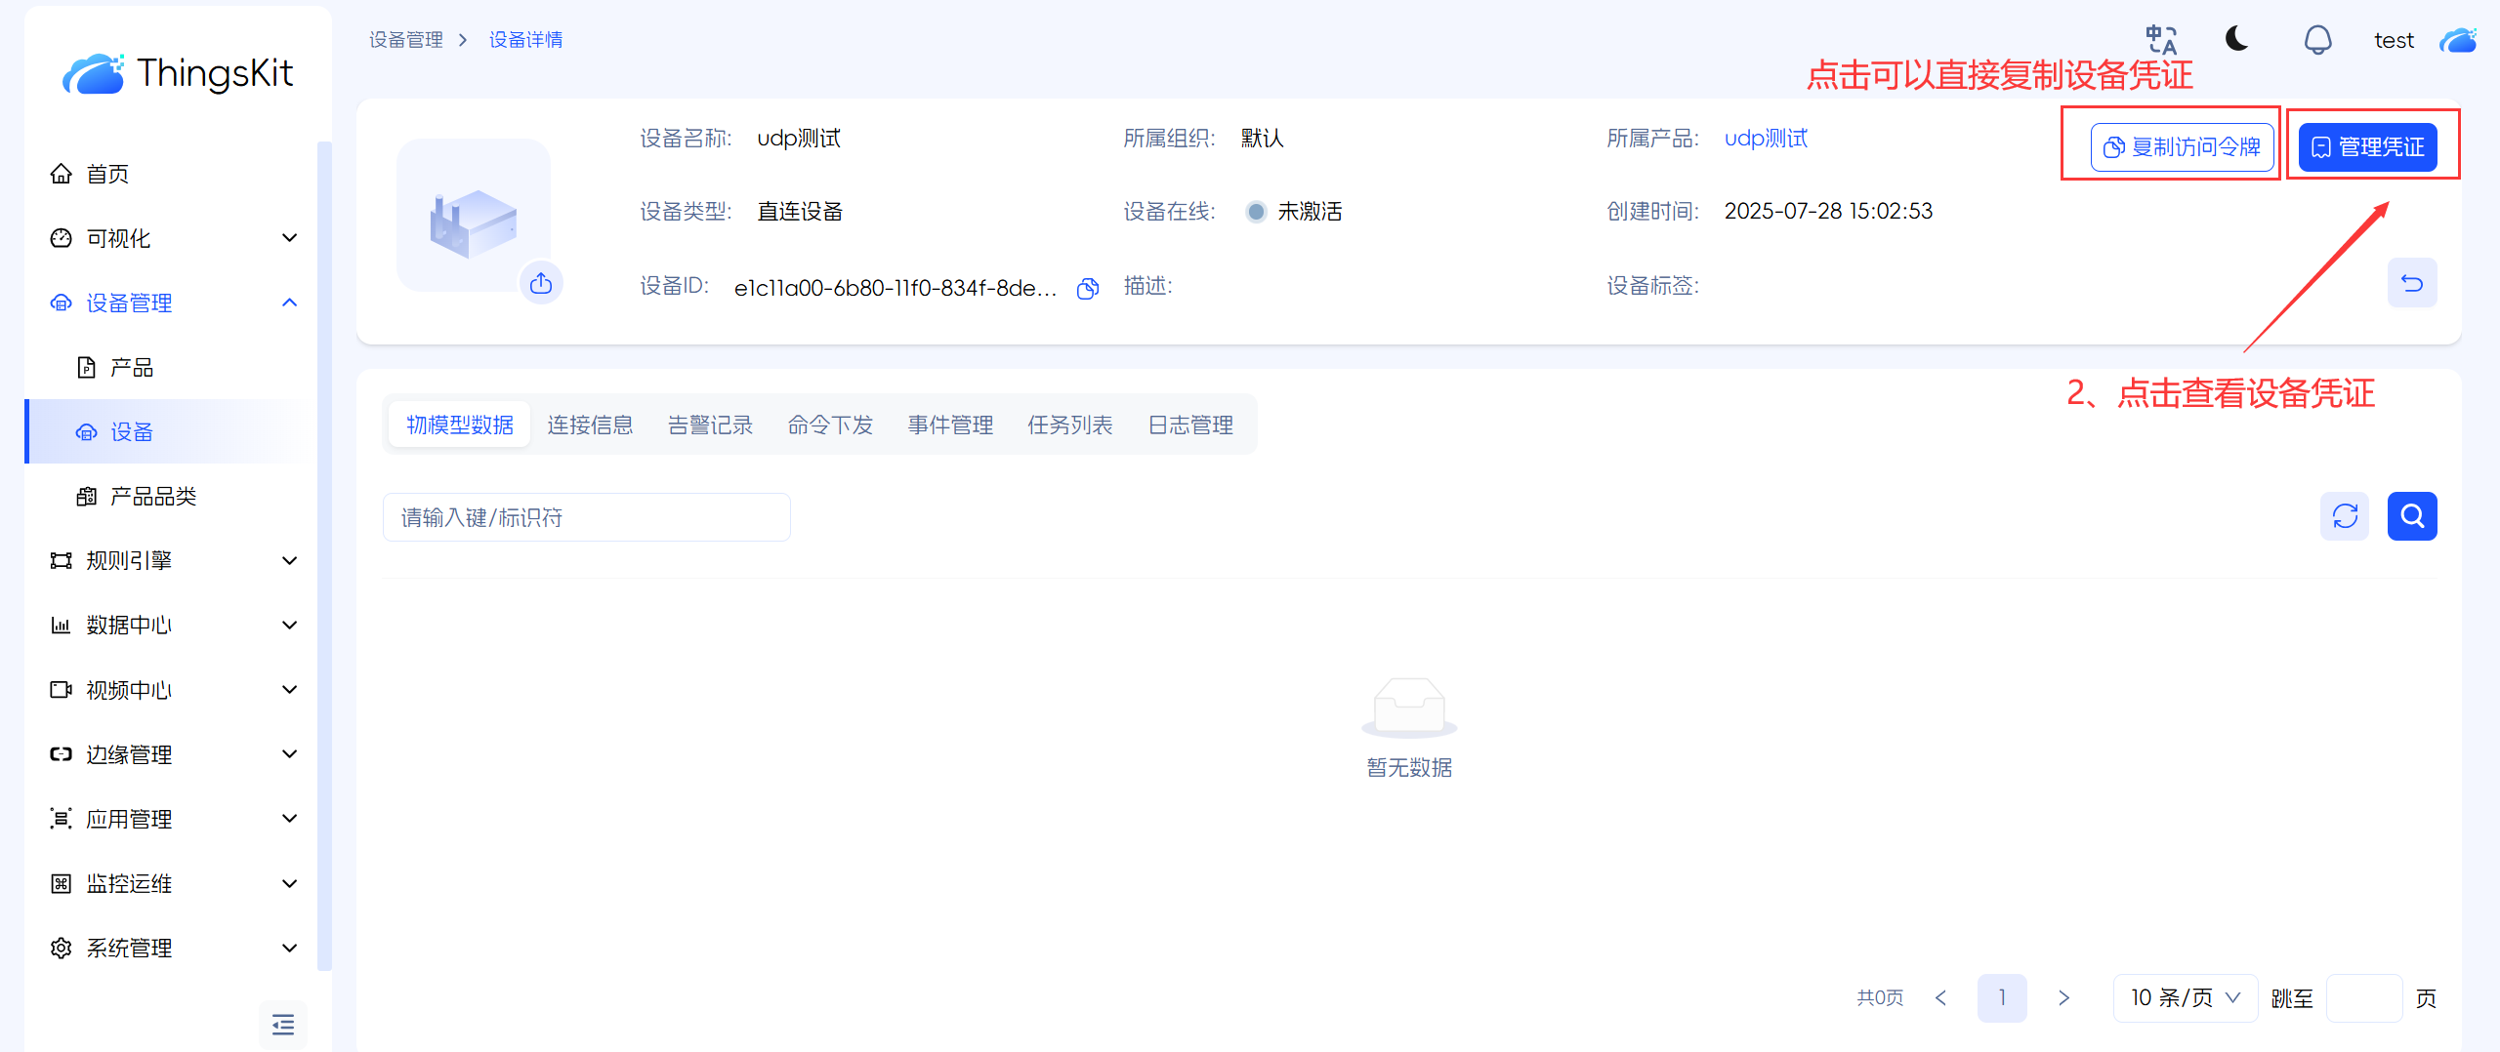Open the udp测试 product link

(x=1766, y=139)
